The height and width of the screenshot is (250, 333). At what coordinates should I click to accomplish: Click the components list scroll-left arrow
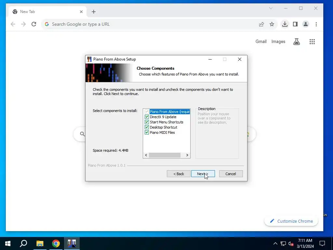(x=146, y=155)
